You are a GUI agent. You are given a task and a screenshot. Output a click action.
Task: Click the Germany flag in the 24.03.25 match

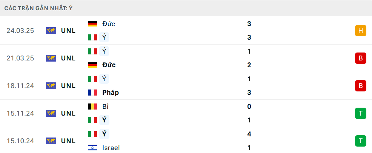pyautogui.click(x=92, y=24)
